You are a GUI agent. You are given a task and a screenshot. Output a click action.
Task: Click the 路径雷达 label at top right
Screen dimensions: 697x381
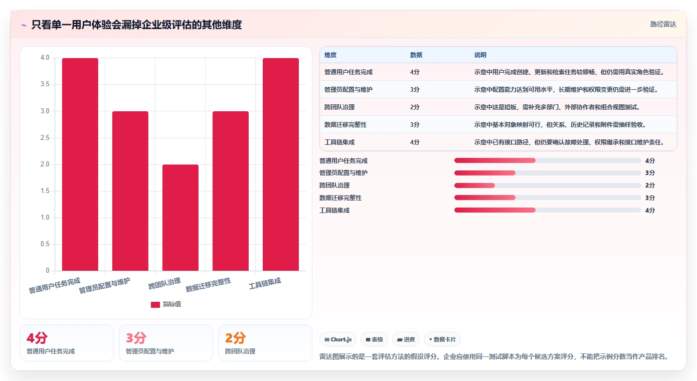(x=663, y=24)
